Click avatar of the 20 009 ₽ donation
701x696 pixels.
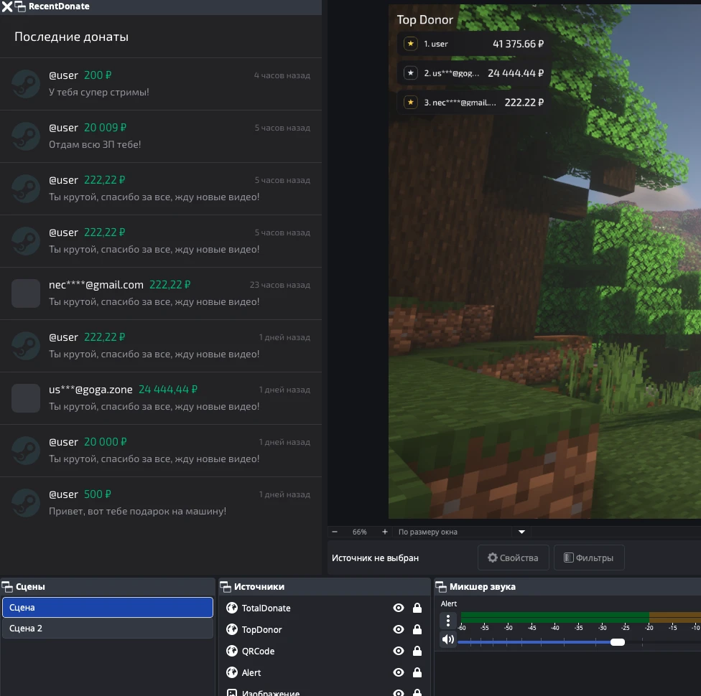click(x=25, y=136)
